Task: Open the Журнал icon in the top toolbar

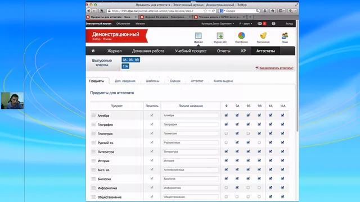Action: [199, 36]
